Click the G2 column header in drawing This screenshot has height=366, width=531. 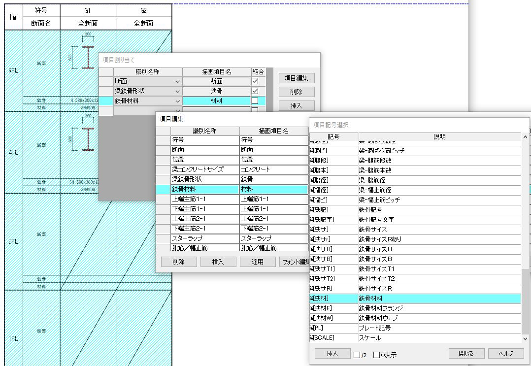click(x=144, y=10)
